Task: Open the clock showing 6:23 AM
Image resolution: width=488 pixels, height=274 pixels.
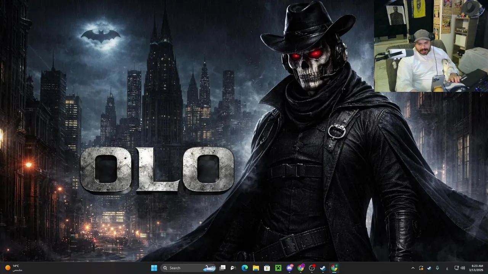Action: 477,268
